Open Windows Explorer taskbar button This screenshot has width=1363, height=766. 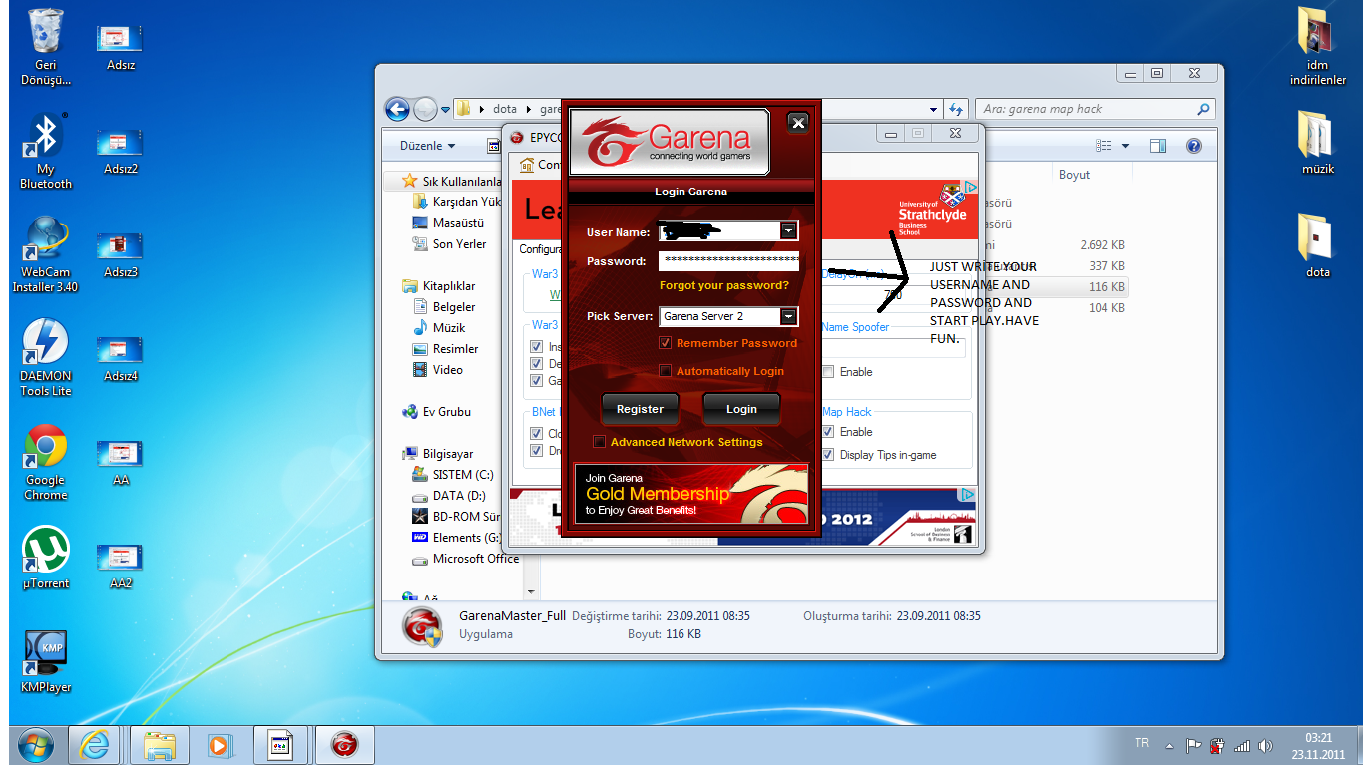pyautogui.click(x=160, y=745)
